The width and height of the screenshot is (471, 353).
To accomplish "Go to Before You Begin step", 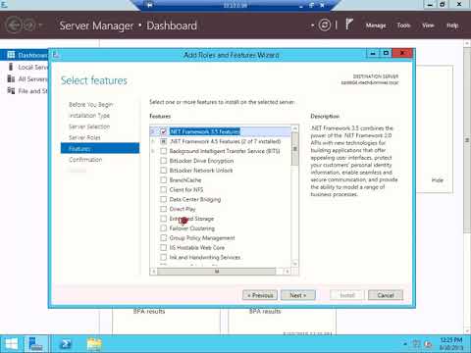I will click(91, 105).
